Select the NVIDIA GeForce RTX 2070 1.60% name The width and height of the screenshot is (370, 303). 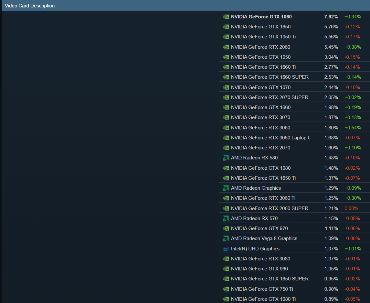point(260,148)
